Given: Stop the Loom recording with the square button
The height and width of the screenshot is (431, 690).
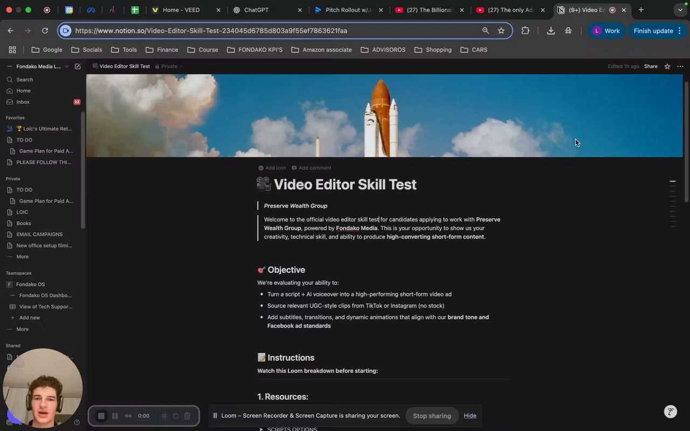Looking at the screenshot, I should pos(101,416).
